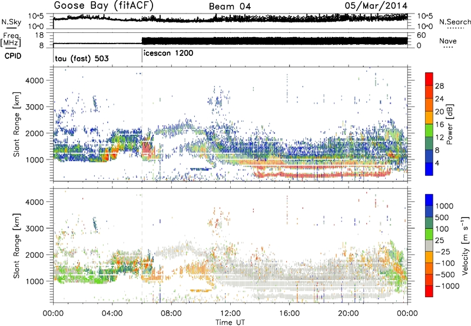Click the '60' tick right of the frequency panel
This screenshot has height=326, width=471.
[421, 35]
